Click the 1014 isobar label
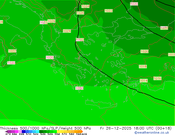 [x=144, y=80]
